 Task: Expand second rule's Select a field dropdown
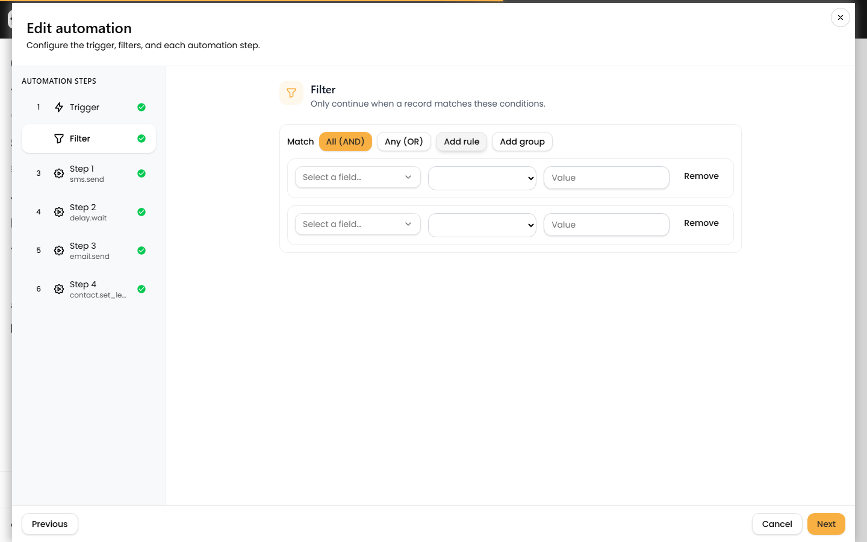[358, 224]
